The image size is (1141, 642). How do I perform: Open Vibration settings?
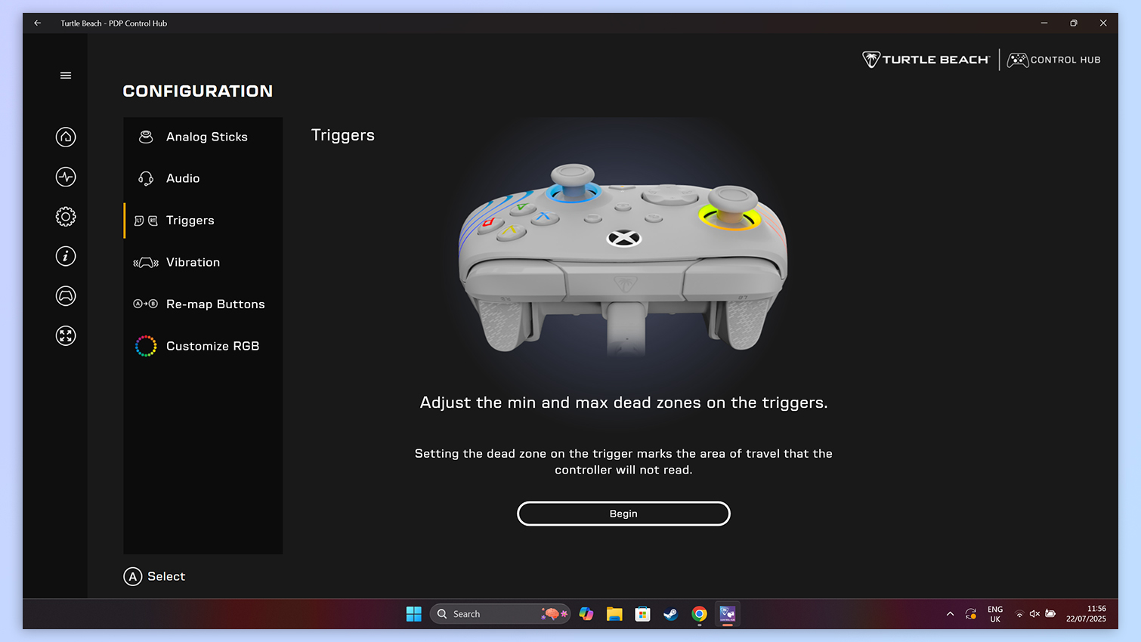pos(193,262)
